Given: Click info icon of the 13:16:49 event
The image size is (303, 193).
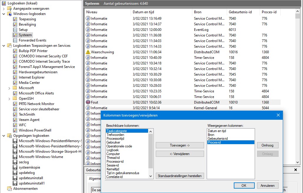Looking at the screenshot, I should (88, 18).
